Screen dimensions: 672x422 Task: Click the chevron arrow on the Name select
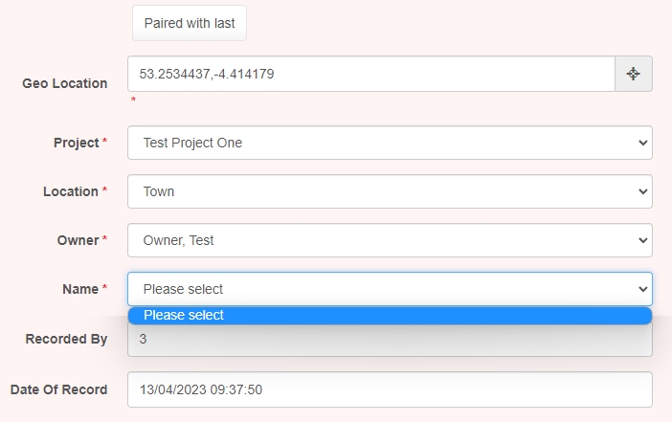[642, 289]
